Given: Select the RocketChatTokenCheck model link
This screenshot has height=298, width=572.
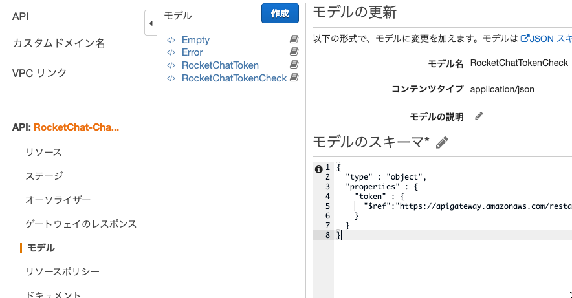Looking at the screenshot, I should coord(234,78).
